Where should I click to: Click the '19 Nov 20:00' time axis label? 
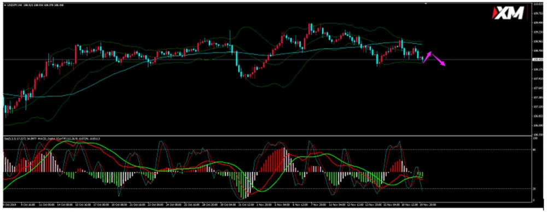pyautogui.click(x=428, y=205)
